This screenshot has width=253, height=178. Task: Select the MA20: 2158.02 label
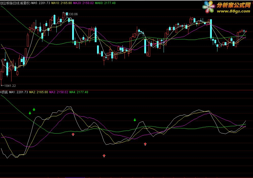coord(83,3)
